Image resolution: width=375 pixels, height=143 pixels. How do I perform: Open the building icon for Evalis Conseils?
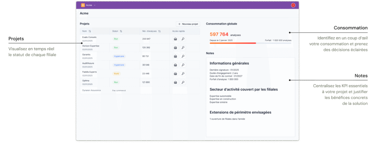coord(175,39)
